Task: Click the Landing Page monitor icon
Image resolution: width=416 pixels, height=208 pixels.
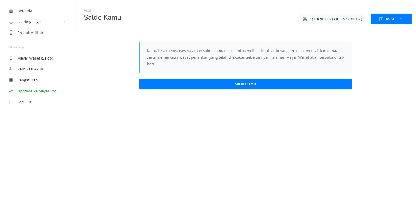Action: pos(11,22)
